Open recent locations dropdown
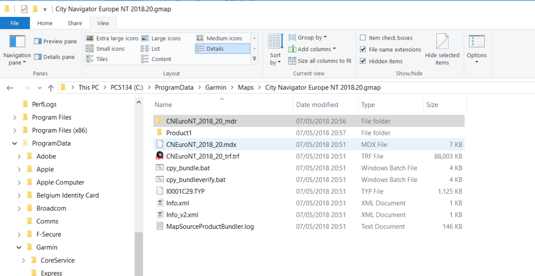Viewport: 535px width, 276px height. 40,88
